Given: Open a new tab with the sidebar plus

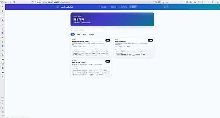Looking at the screenshot, I should point(2,77).
